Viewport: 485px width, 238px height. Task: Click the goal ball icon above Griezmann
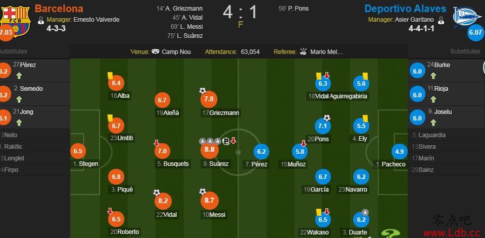(x=202, y=91)
